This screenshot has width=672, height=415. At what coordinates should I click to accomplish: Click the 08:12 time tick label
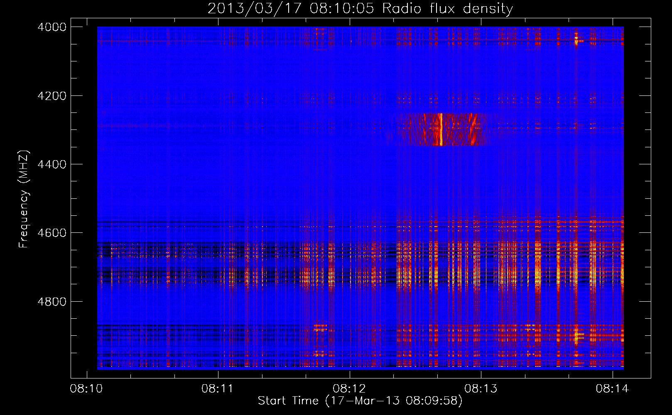[x=350, y=389]
